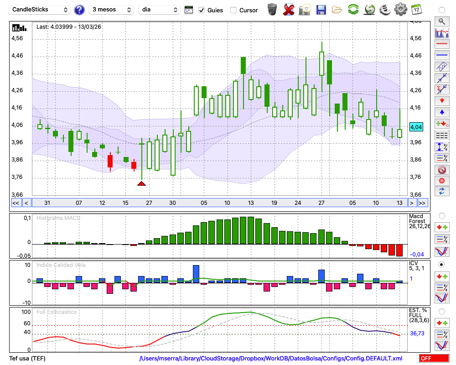Click the trash can icon in toolbar
Screen dimensions: 456x365
(x=272, y=9)
